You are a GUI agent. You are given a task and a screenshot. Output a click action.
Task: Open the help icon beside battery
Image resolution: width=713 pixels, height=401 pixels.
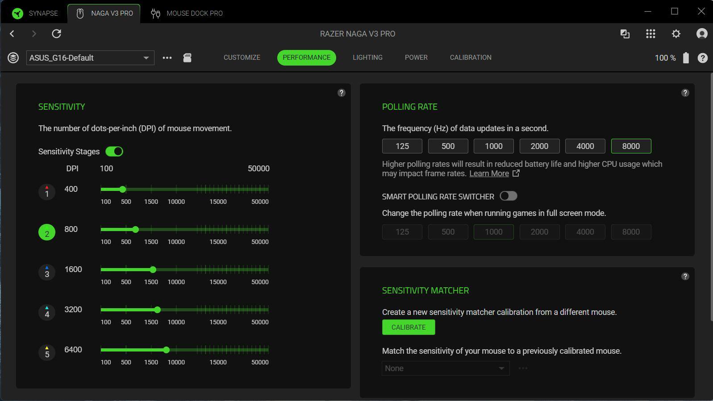(x=702, y=58)
